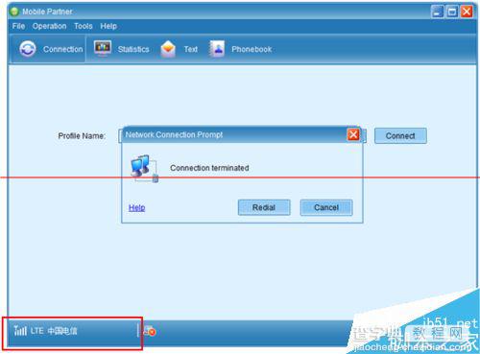The height and width of the screenshot is (354, 480).
Task: Close the Network Connection Prompt dialog
Action: click(x=353, y=134)
